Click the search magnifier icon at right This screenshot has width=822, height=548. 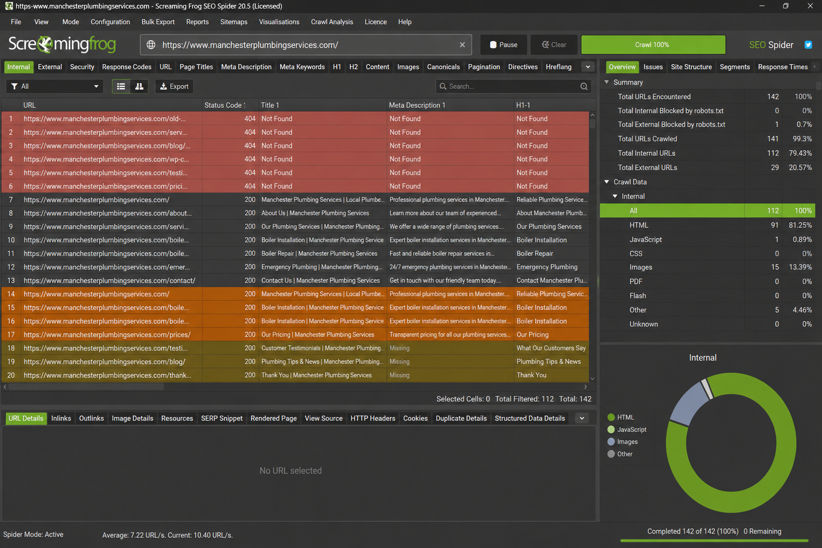point(584,86)
